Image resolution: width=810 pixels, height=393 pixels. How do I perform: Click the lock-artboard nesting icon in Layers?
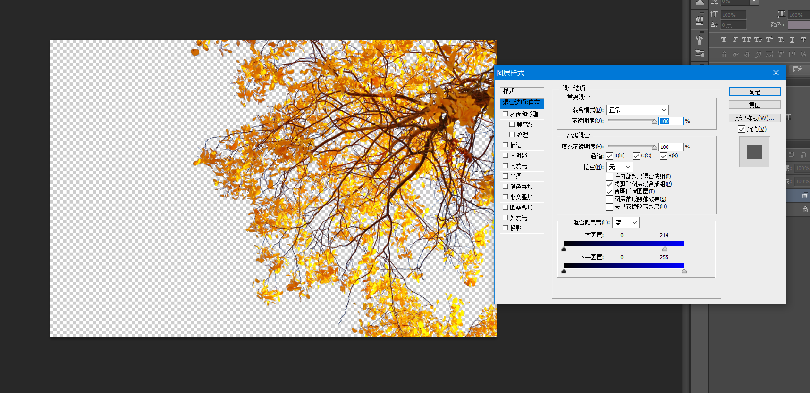(x=803, y=155)
